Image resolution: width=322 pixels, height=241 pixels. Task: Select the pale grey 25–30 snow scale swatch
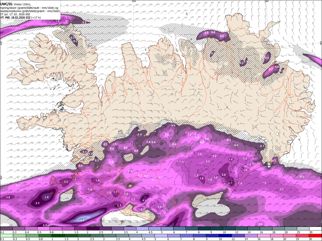(x=303, y=229)
